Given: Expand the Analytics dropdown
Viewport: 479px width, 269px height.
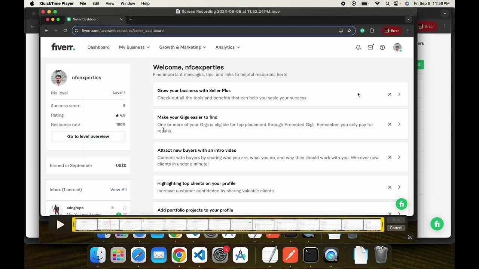Looking at the screenshot, I should [228, 47].
